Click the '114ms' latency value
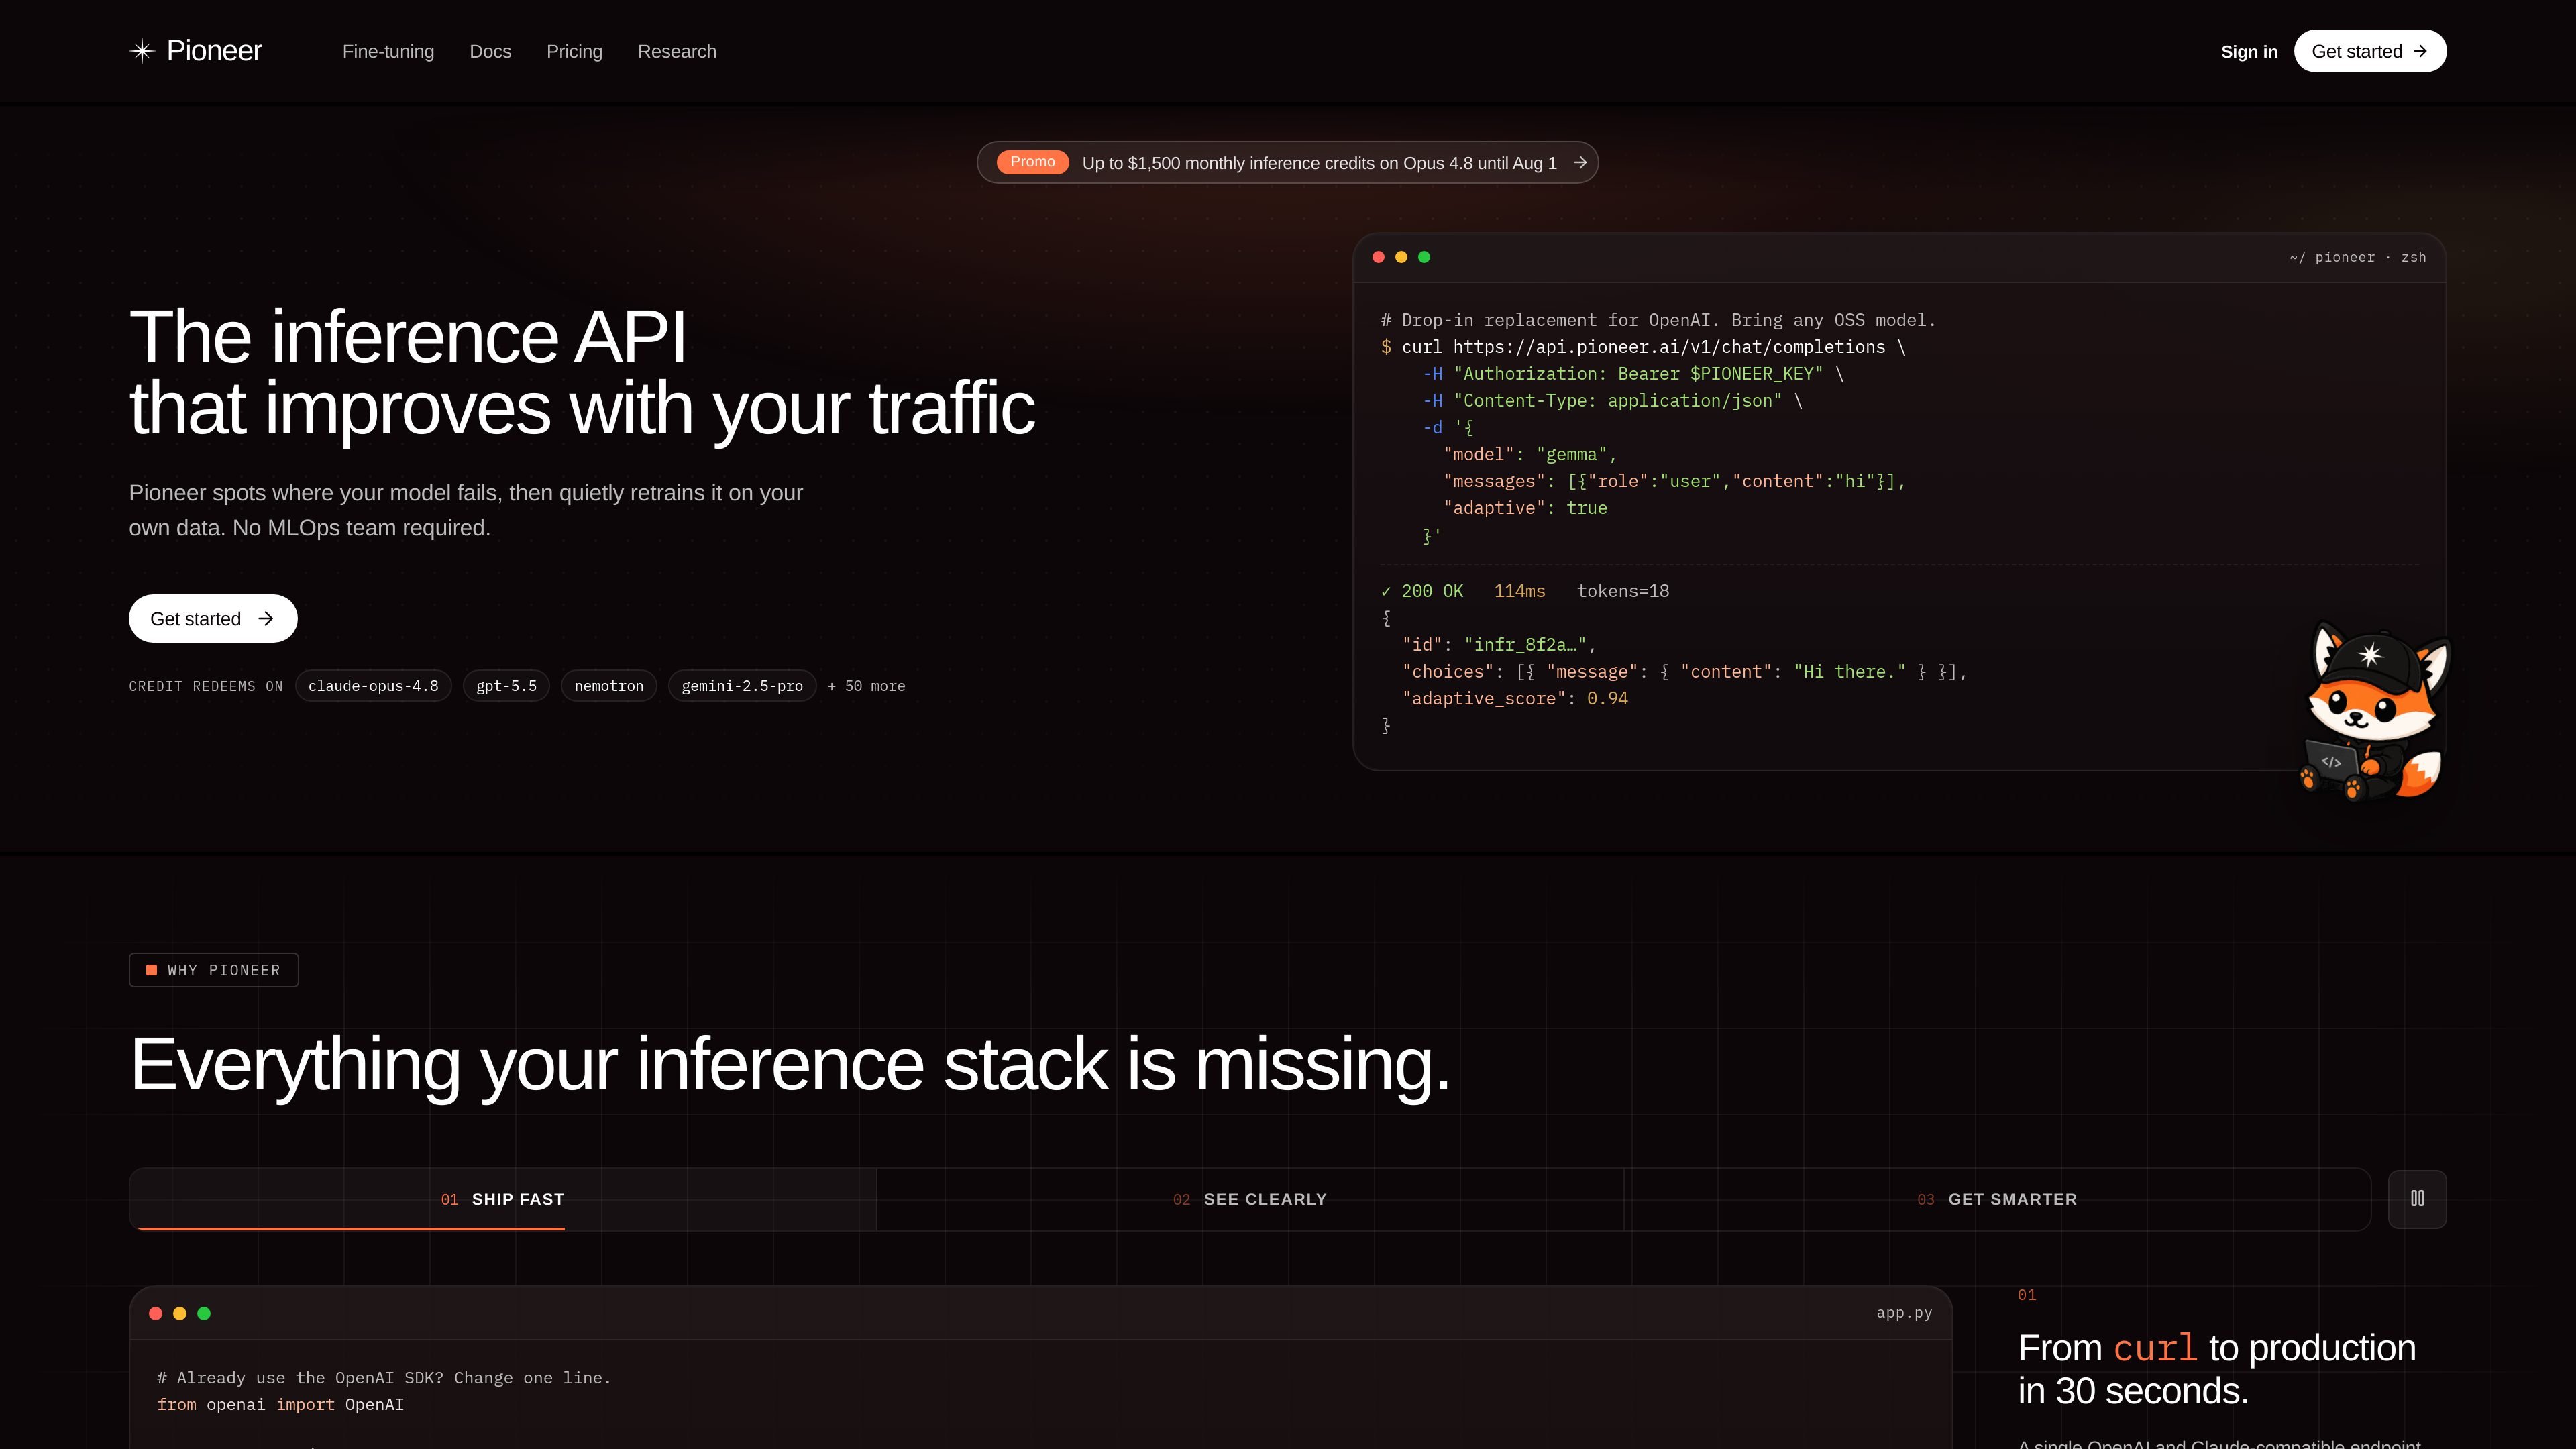The height and width of the screenshot is (1449, 2576). point(1519,591)
